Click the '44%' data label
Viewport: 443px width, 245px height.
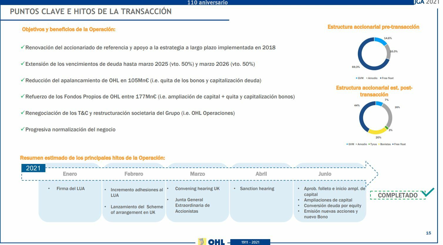click(357, 105)
